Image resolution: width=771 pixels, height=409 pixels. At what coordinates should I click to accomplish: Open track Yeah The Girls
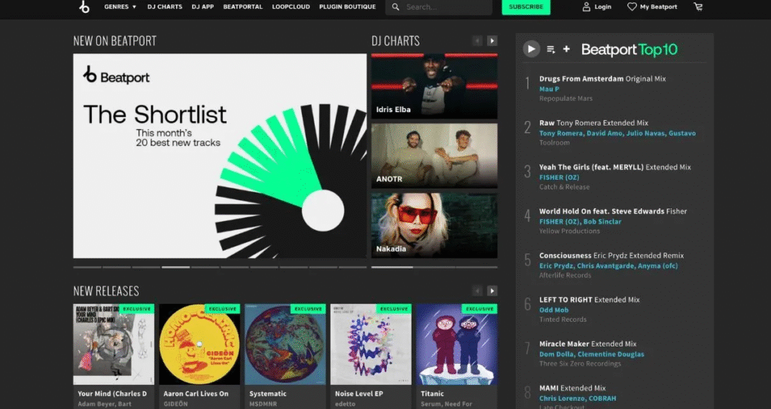coord(615,167)
